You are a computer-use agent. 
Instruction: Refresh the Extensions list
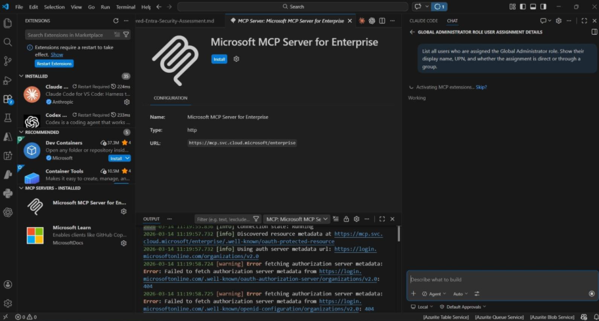coord(116,20)
